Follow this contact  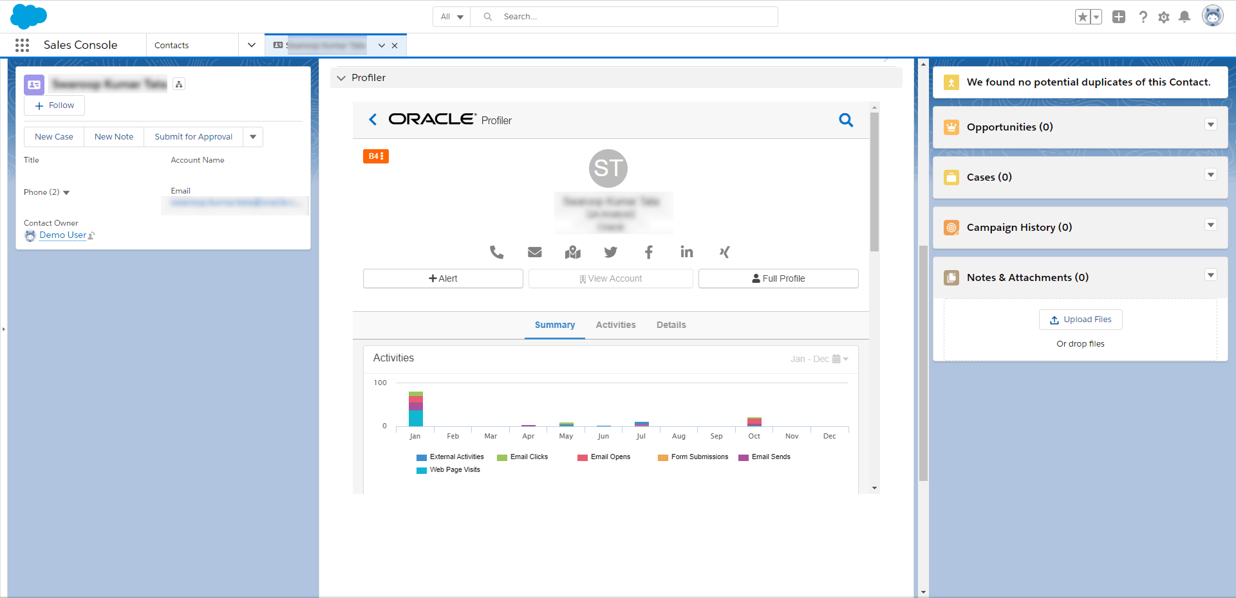(x=55, y=105)
